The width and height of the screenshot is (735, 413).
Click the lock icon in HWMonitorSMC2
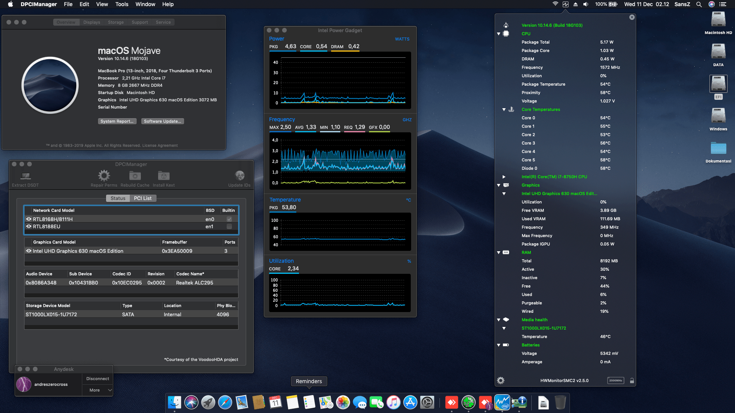[632, 380]
